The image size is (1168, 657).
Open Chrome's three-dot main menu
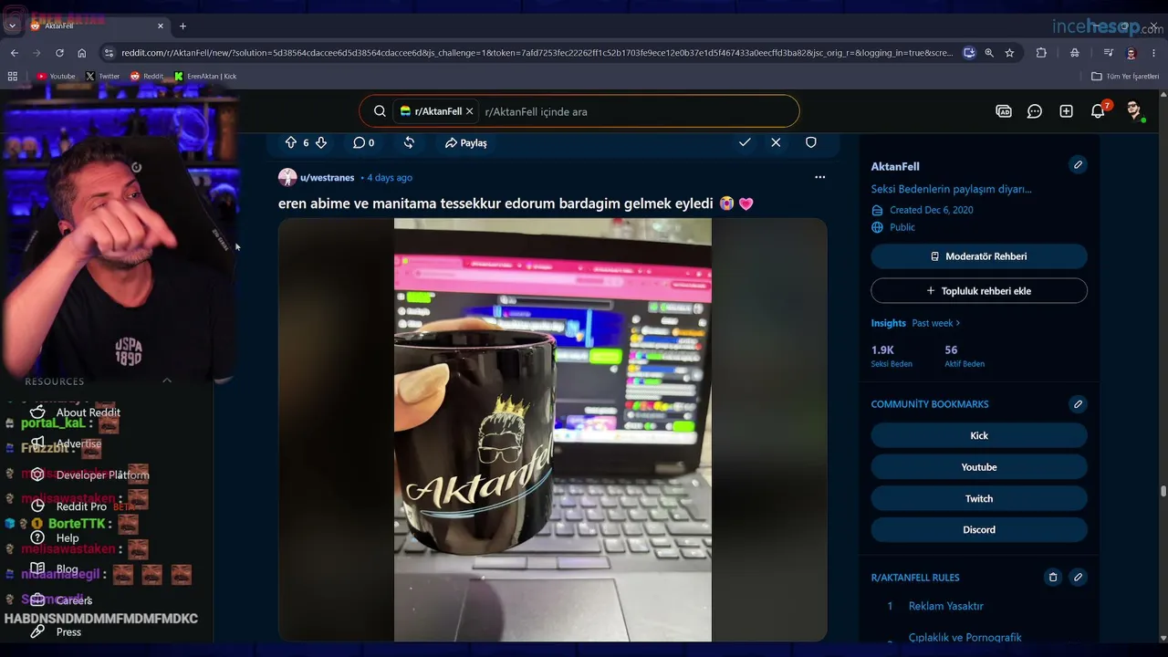point(1154,53)
